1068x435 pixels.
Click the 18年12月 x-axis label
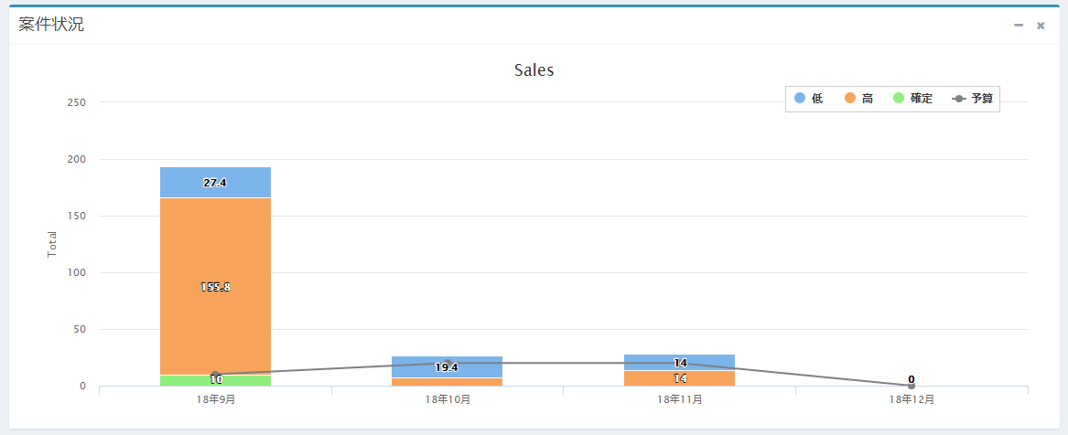coord(912,399)
